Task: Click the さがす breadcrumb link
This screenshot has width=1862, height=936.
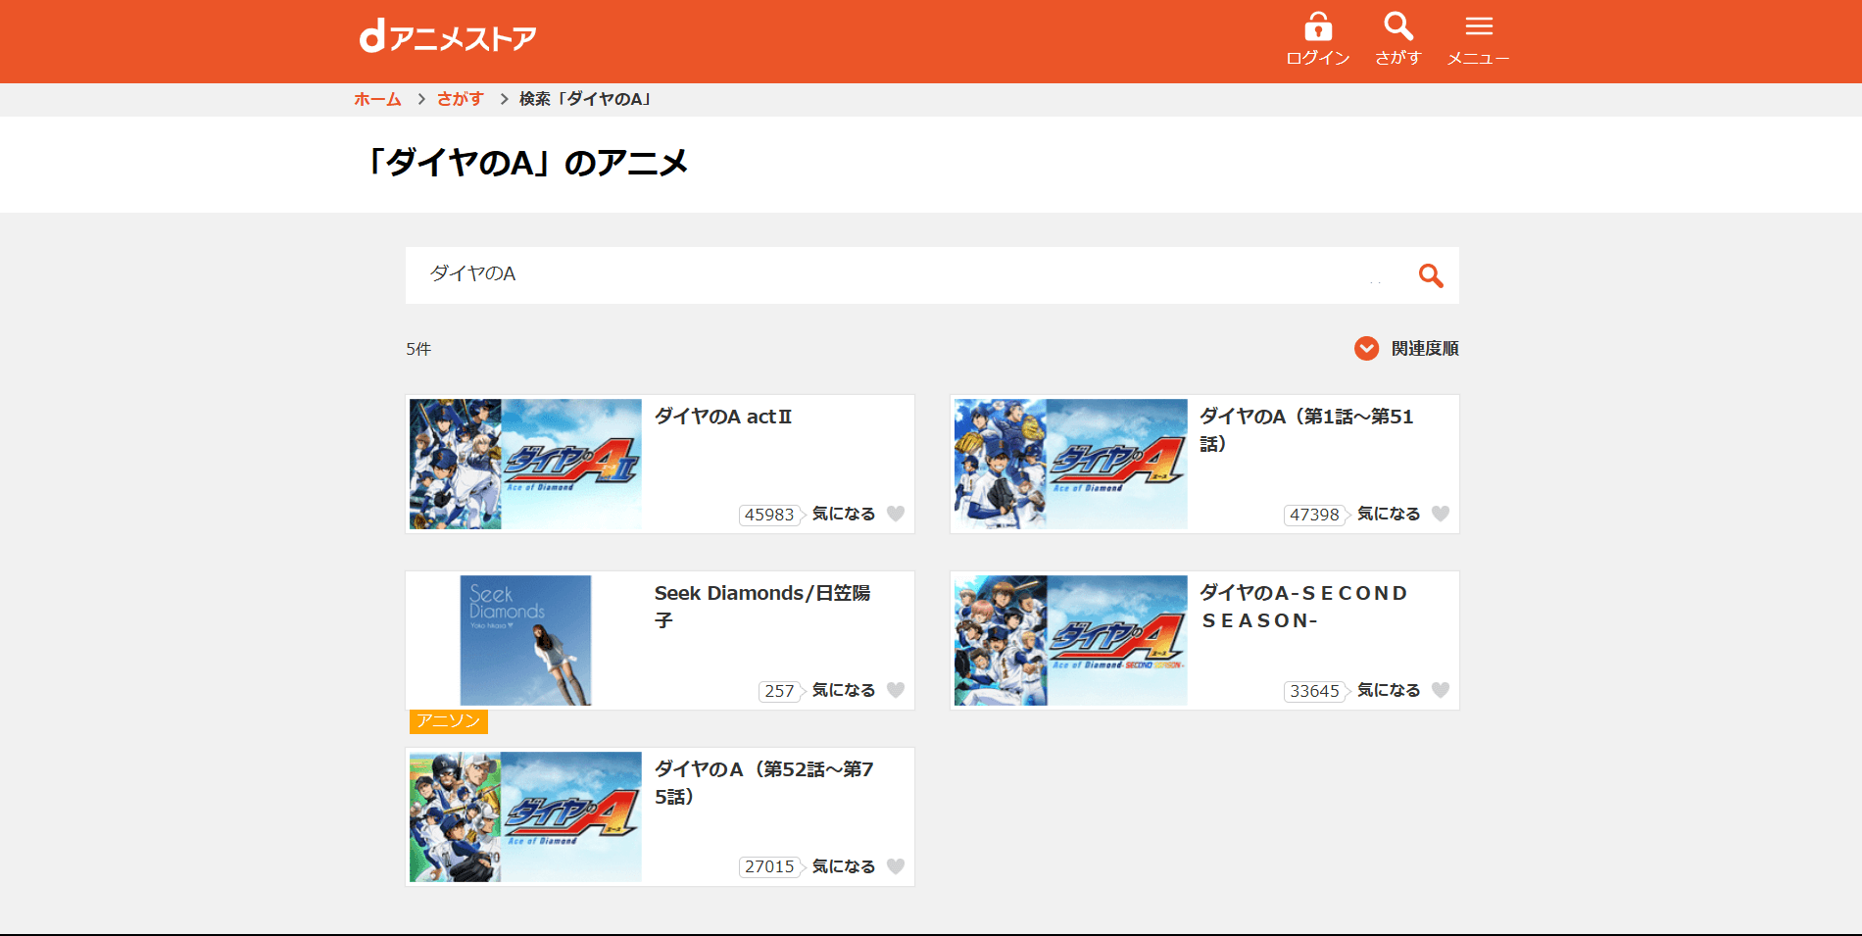Action: coord(460,99)
